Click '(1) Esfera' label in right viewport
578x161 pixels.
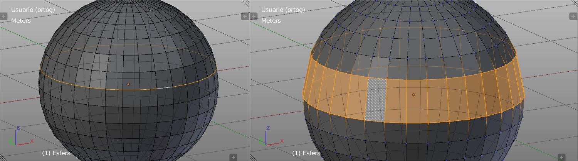click(306, 153)
